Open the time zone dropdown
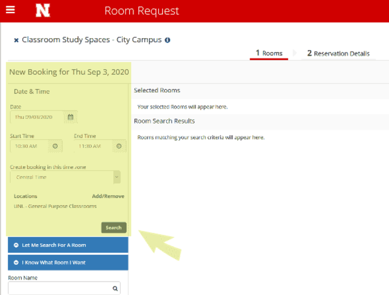This screenshot has height=295, width=389. click(x=116, y=177)
